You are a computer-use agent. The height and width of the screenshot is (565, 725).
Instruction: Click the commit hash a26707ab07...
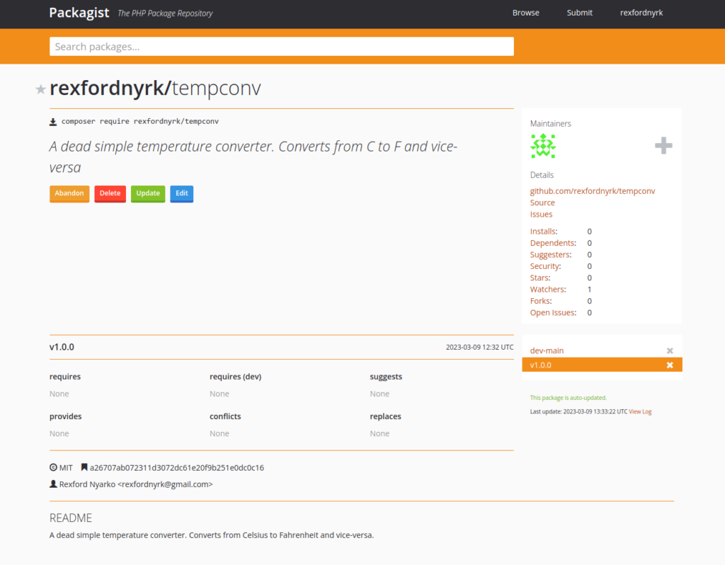point(176,468)
